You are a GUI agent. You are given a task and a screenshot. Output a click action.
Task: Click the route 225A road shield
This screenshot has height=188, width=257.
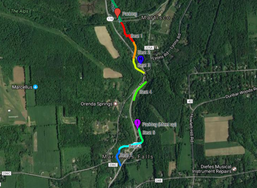click(149, 48)
